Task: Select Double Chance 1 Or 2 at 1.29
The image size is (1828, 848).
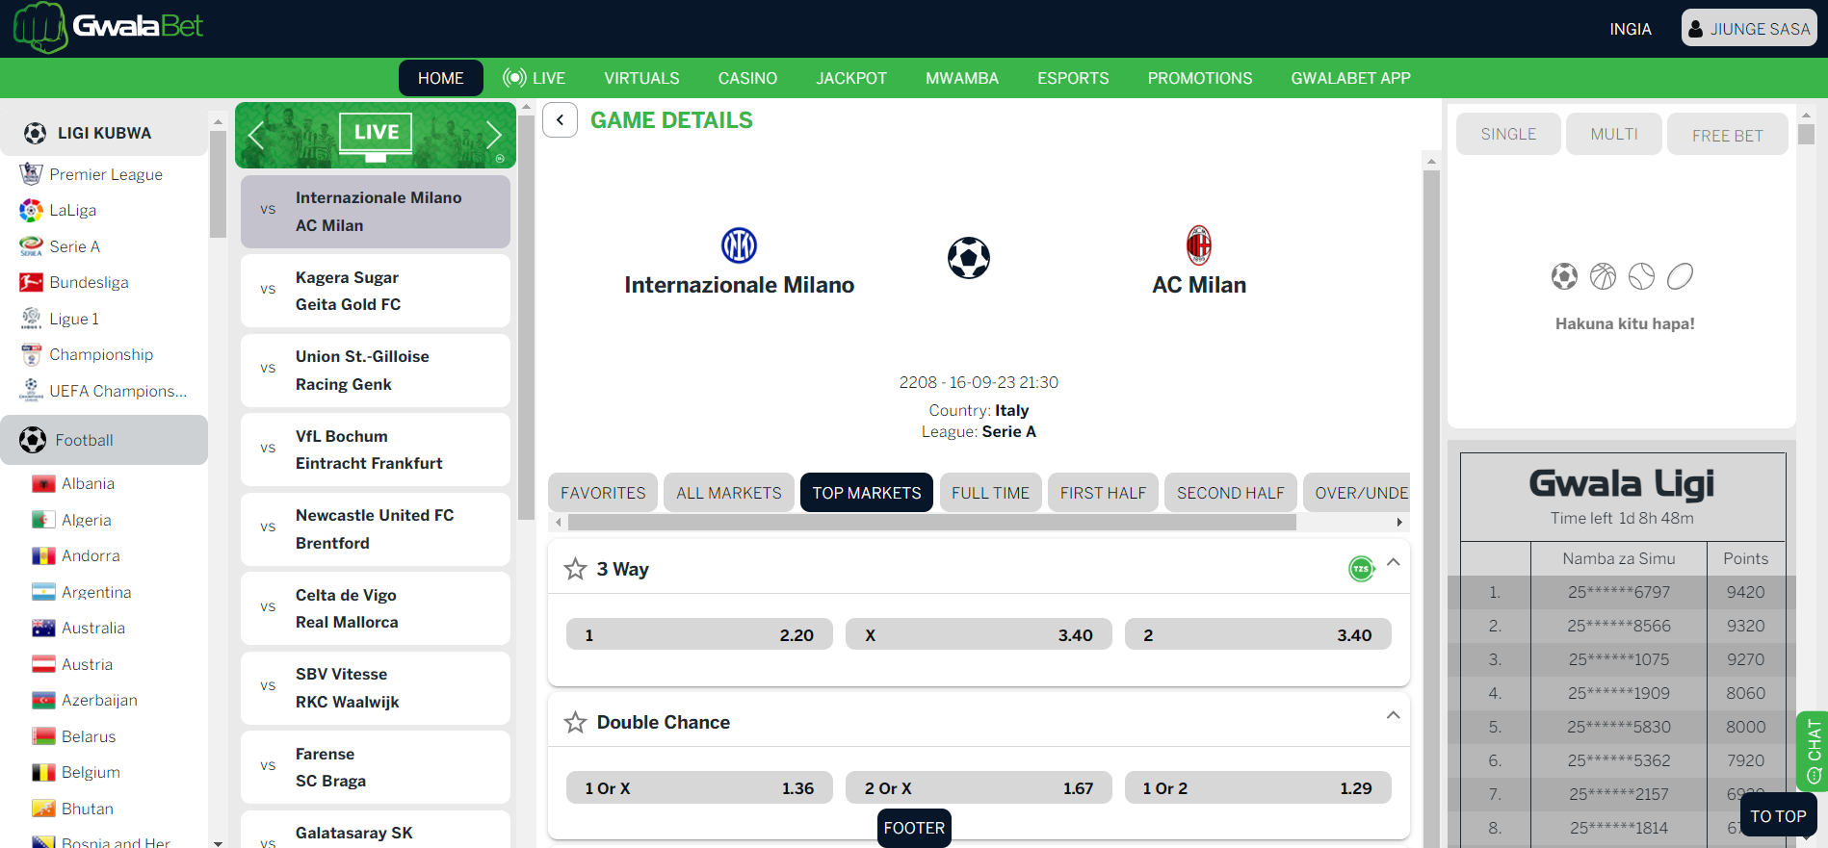Action: 1258,787
